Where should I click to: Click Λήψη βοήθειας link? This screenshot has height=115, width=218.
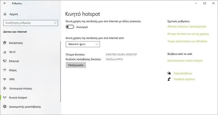[183, 73]
